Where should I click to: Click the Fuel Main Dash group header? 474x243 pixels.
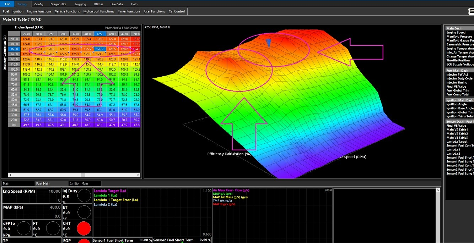click(459, 70)
